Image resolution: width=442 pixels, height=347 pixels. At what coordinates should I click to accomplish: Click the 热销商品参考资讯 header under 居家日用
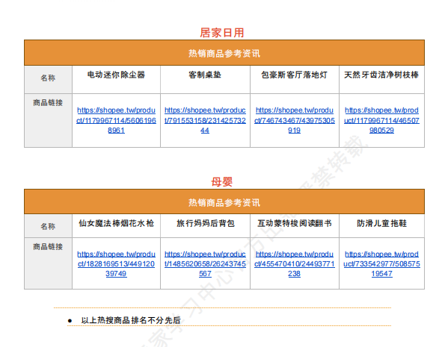tap(224, 53)
